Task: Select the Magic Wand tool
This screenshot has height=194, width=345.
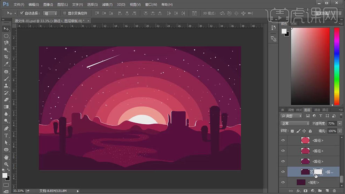Action: [x=6, y=50]
